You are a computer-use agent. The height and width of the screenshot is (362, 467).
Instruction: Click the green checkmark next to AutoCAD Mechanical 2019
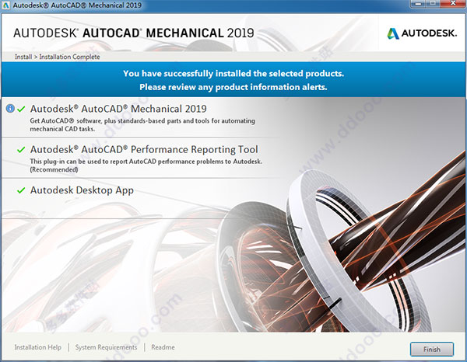tap(21, 109)
